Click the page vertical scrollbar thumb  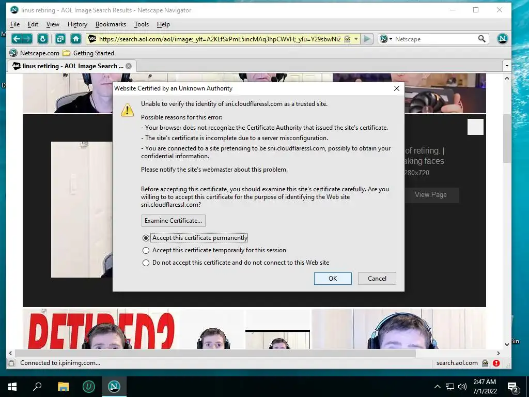(x=507, y=139)
